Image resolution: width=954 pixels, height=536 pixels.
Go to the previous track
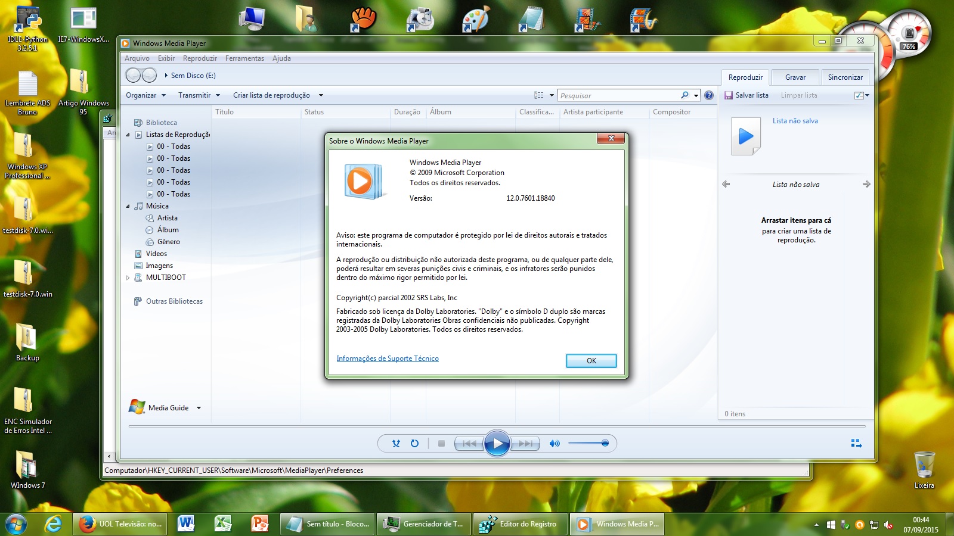[x=470, y=444]
